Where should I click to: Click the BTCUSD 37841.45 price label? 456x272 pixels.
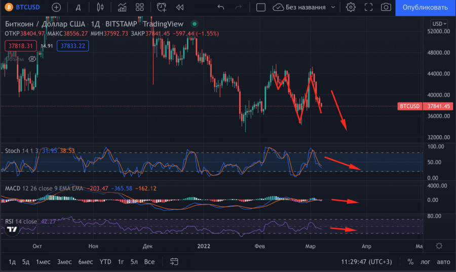pos(425,106)
